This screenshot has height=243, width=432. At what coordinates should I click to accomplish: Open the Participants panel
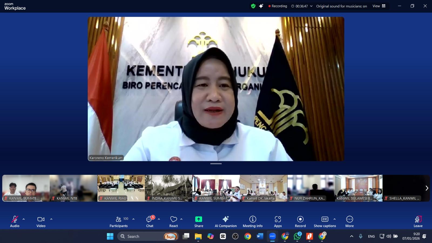click(119, 222)
